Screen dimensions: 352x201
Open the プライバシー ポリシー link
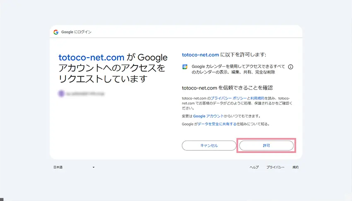(x=229, y=98)
